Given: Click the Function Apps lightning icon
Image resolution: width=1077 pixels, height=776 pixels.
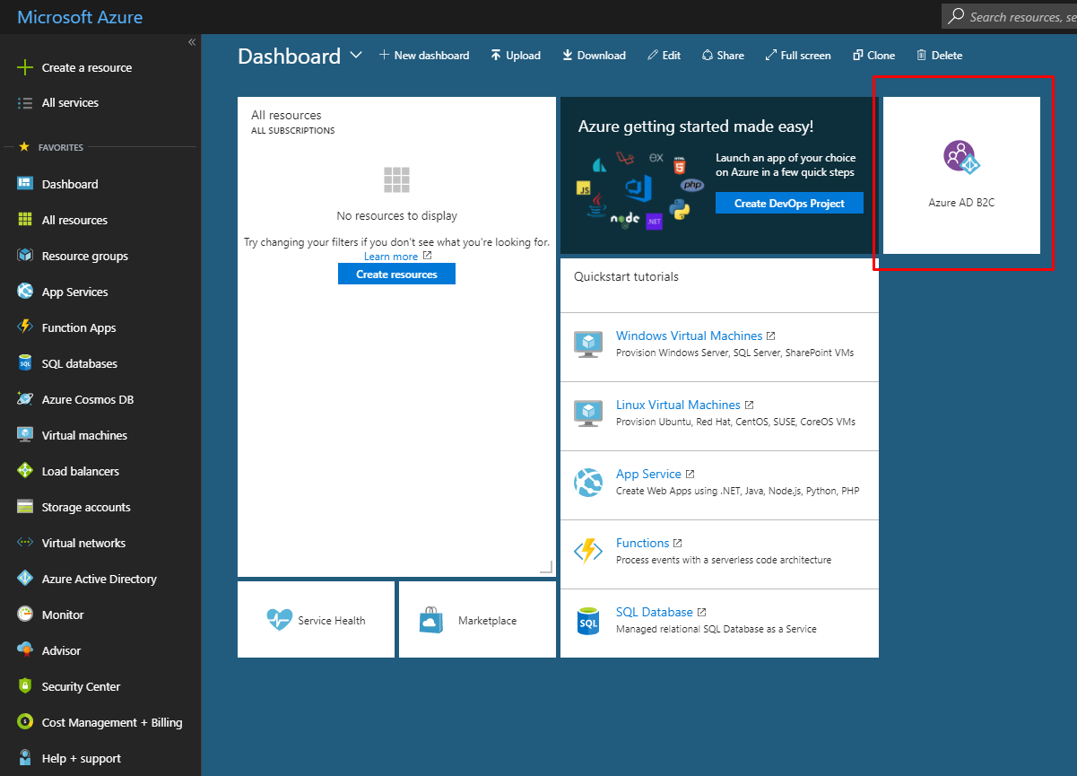Looking at the screenshot, I should [x=25, y=327].
